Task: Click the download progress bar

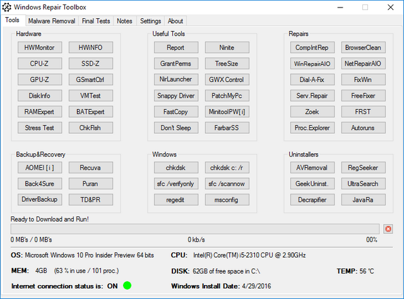Action: 195,229
